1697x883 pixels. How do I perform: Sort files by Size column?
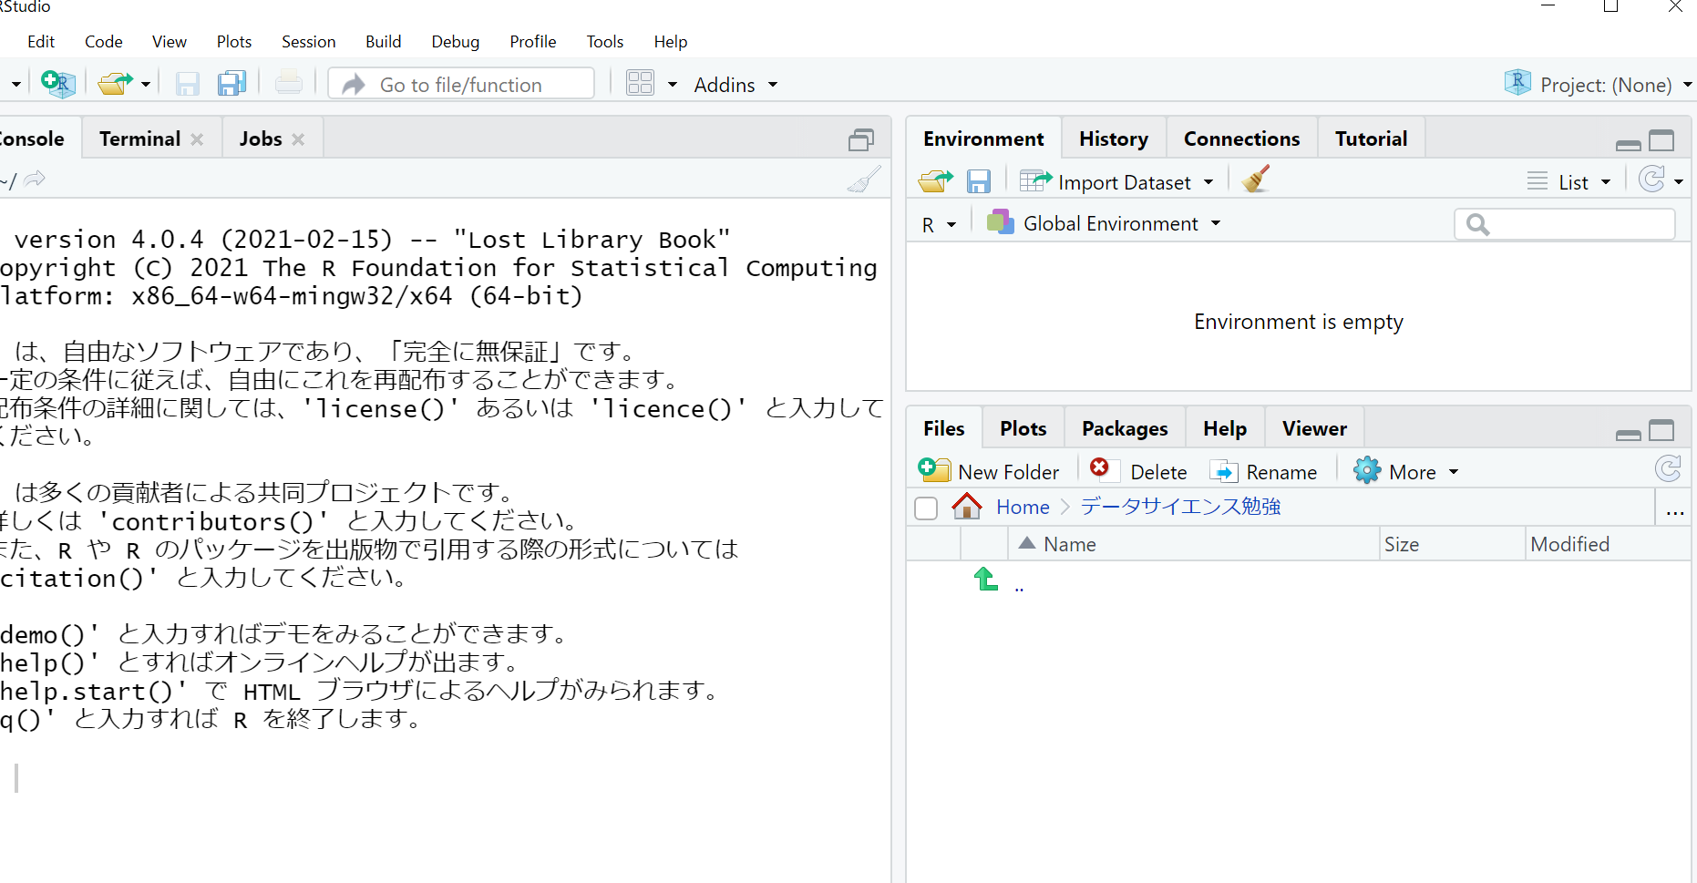(x=1453, y=544)
